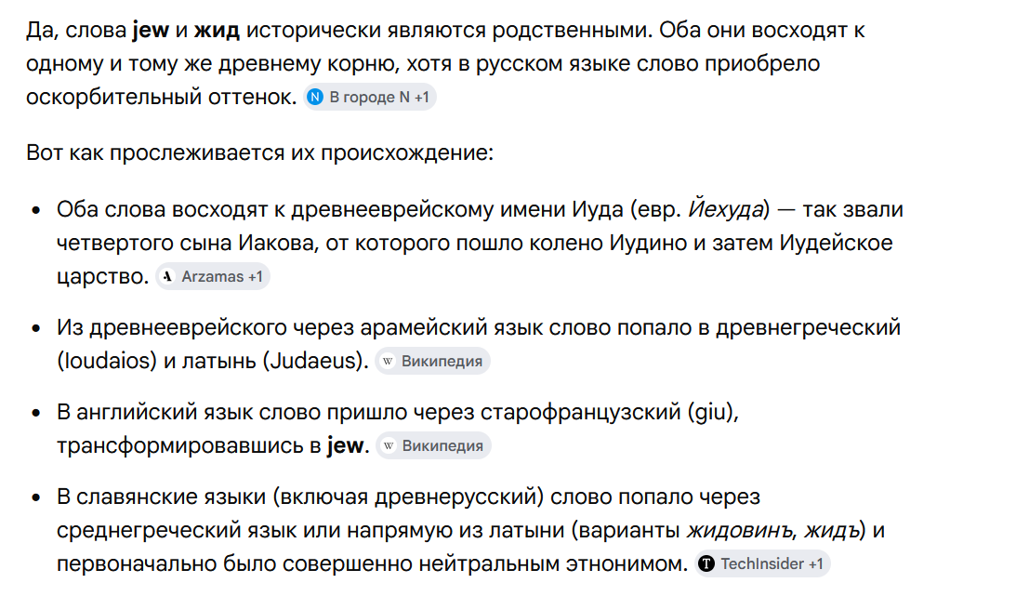Expand '+1' extra sources beside Arzamas
Image resolution: width=1016 pixels, height=596 pixels.
(256, 277)
